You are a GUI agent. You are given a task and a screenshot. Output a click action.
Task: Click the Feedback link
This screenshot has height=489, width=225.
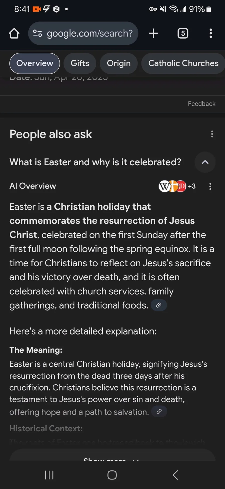[x=201, y=104]
